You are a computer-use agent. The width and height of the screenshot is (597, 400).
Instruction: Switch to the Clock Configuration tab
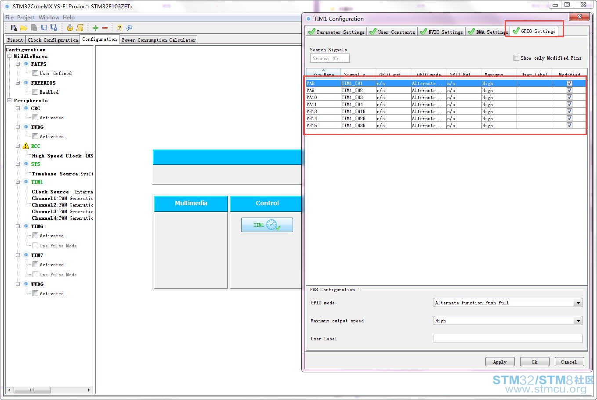[53, 40]
